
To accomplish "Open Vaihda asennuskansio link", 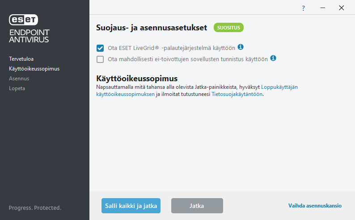I will (x=315, y=206).
